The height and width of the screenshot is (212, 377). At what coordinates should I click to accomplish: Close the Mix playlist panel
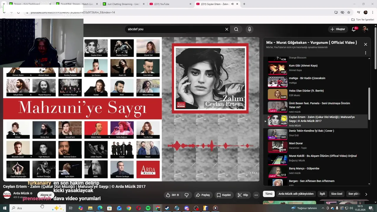tap(366, 44)
